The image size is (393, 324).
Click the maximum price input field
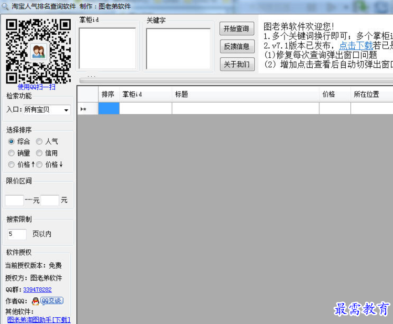50,200
